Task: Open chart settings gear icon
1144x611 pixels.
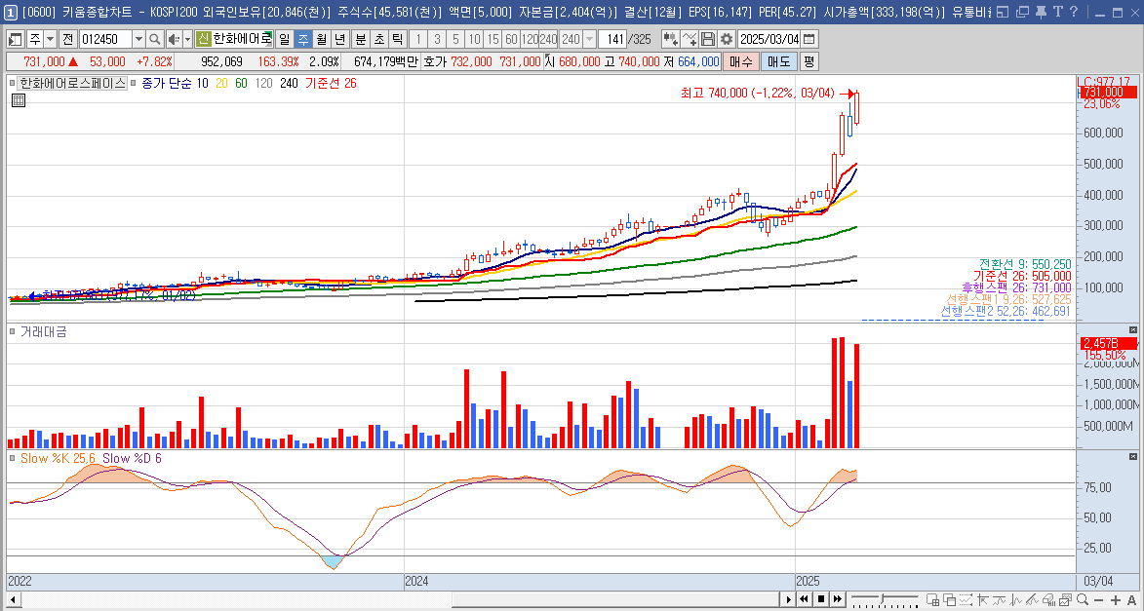Action: [726, 39]
